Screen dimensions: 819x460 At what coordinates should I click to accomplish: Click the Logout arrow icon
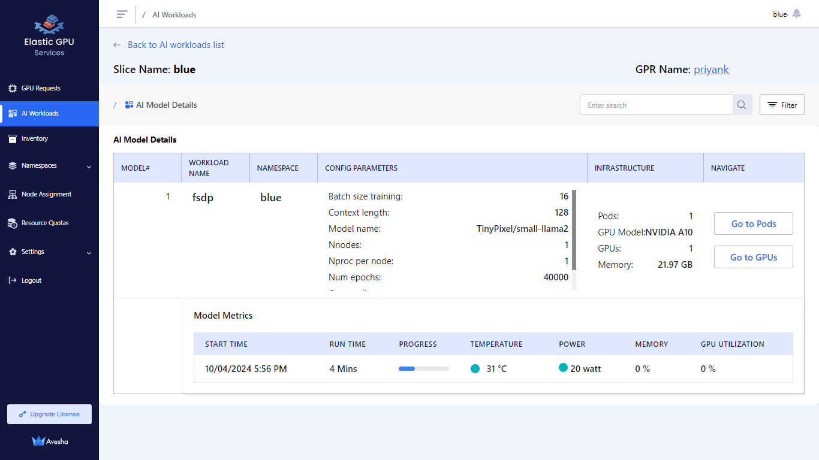[x=13, y=280]
